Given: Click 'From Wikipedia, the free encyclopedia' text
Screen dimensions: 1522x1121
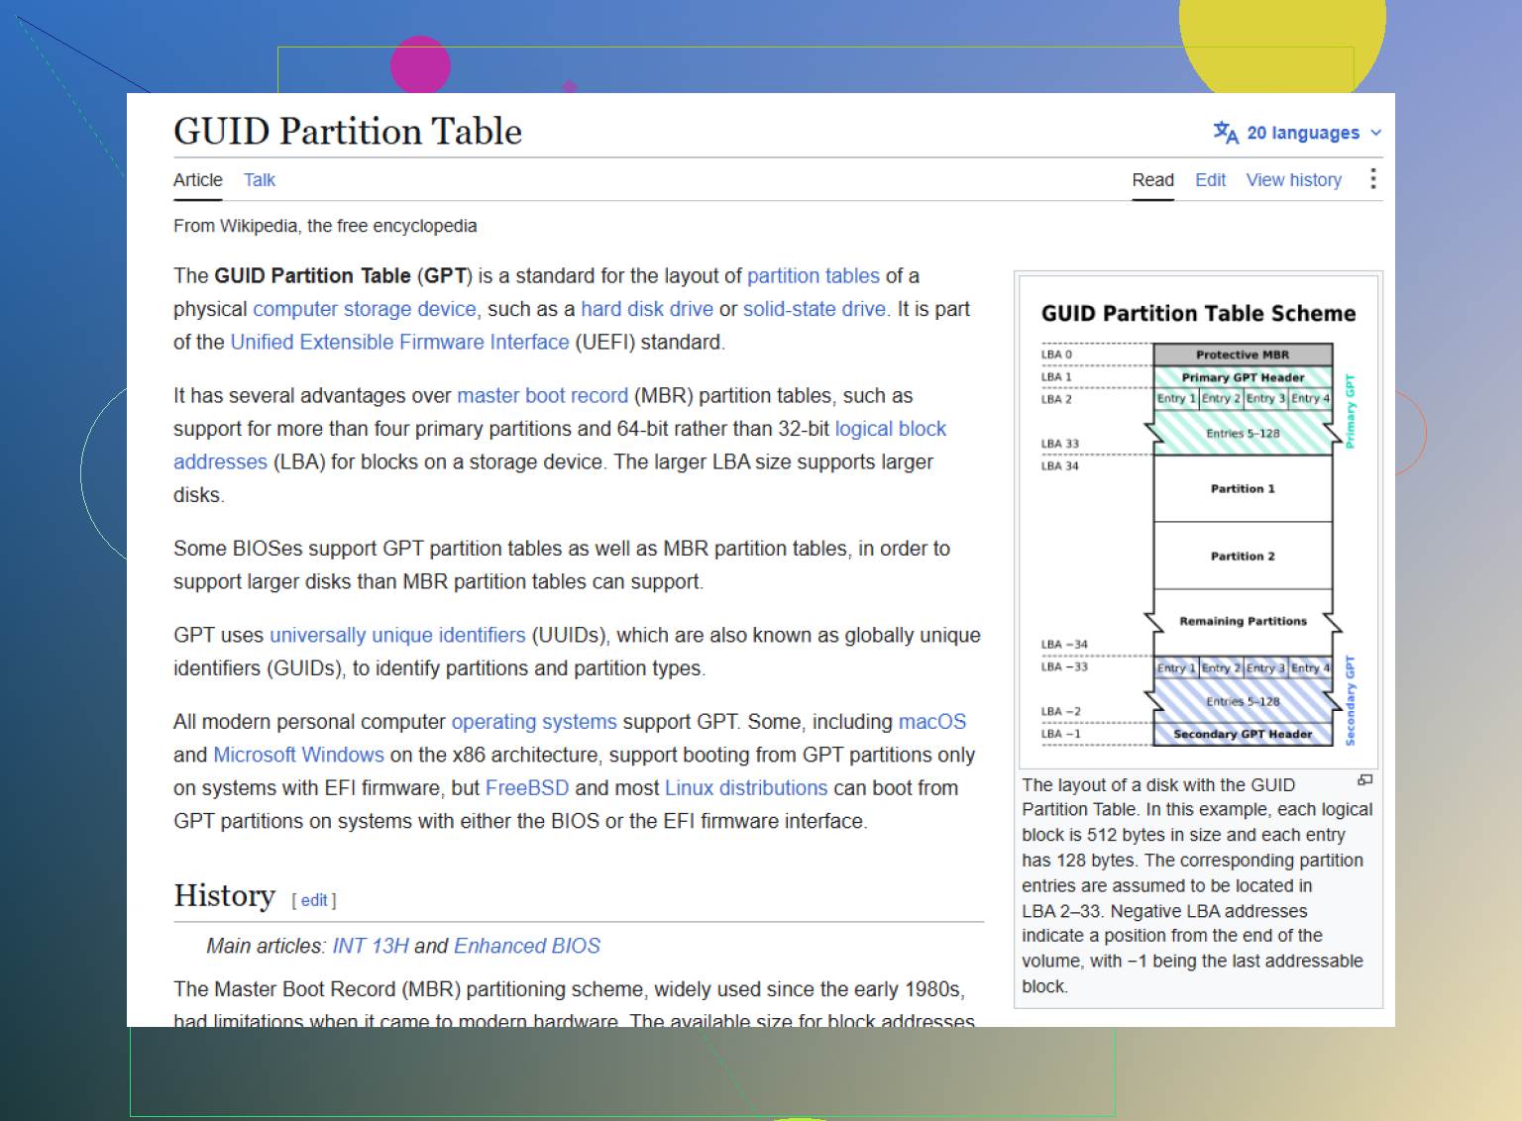Looking at the screenshot, I should coord(325,226).
